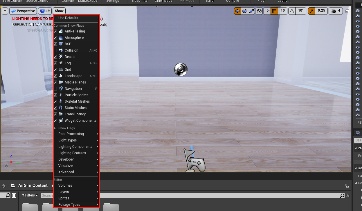This screenshot has width=362, height=211.
Task: Expand Sprites submenu
Action: pos(76,198)
